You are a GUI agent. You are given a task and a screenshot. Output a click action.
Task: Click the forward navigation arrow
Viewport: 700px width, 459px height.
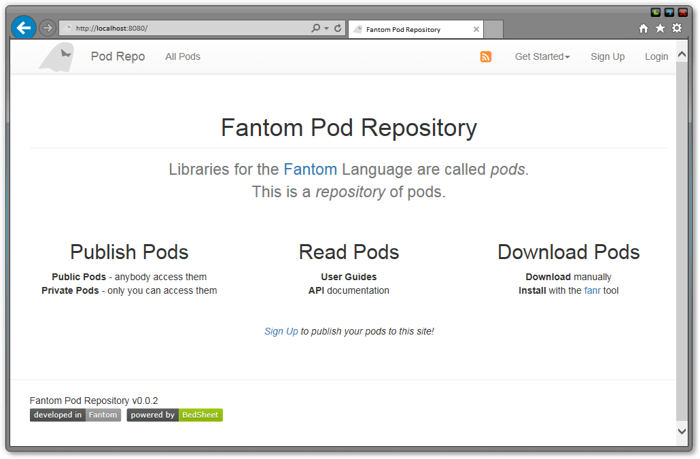[x=46, y=27]
